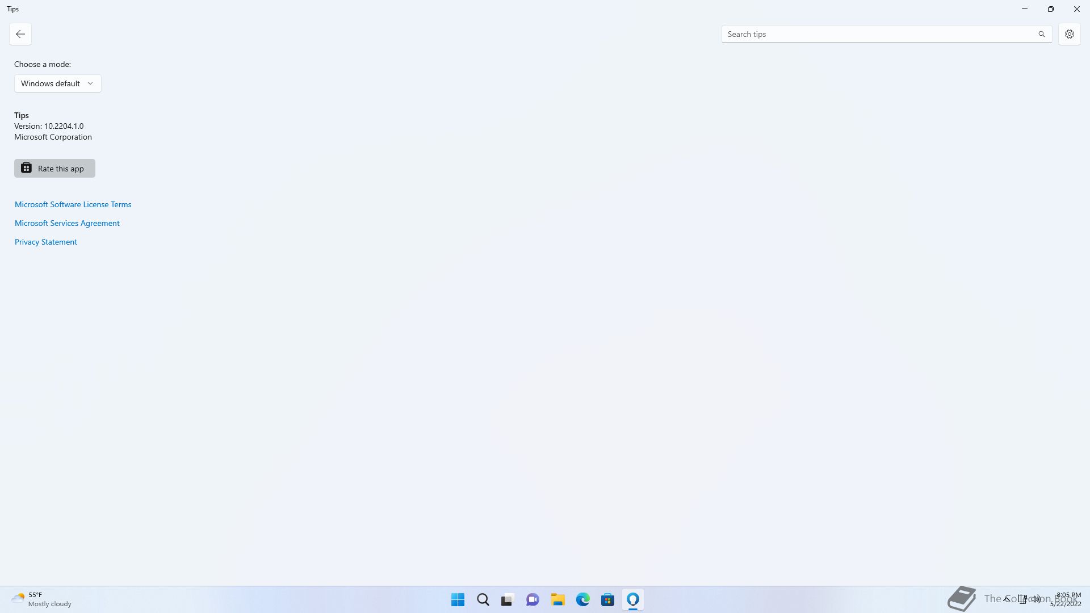Open File Explorer from taskbar
The height and width of the screenshot is (613, 1090).
click(557, 600)
